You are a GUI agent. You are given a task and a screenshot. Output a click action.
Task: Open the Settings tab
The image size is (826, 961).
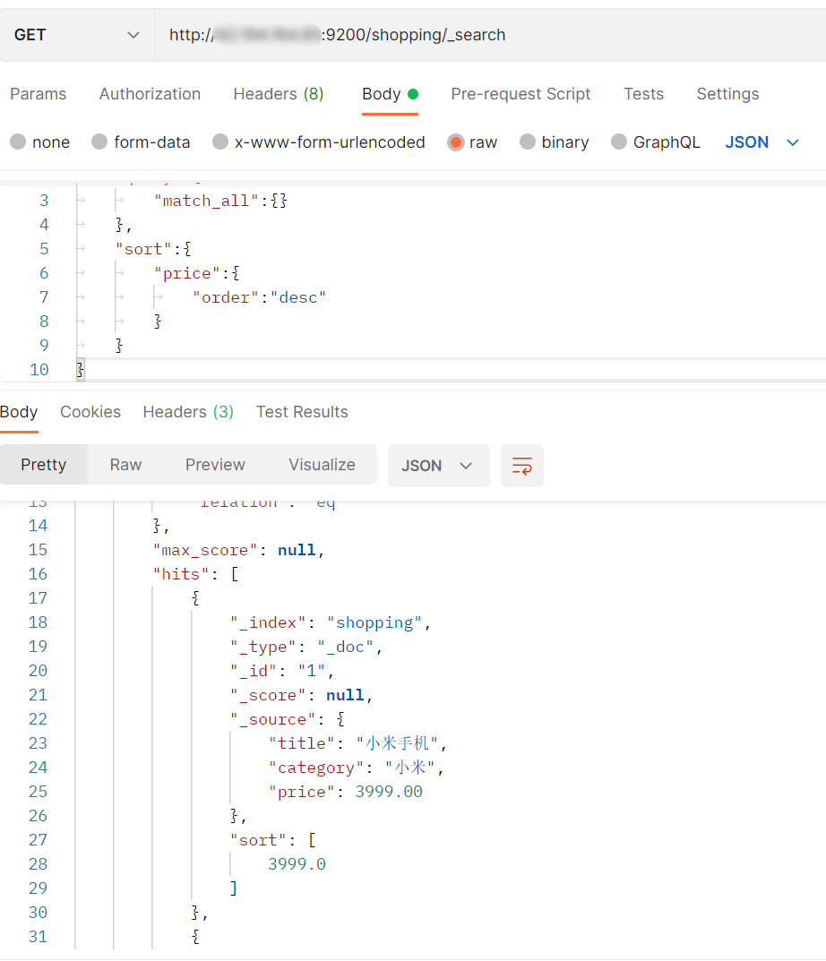pyautogui.click(x=727, y=94)
